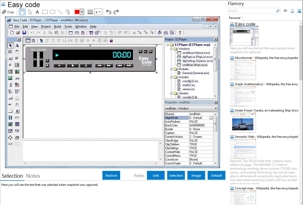Image resolution: width=303 pixels, height=205 pixels.
Task: Redo the annotation
Action: point(116,12)
